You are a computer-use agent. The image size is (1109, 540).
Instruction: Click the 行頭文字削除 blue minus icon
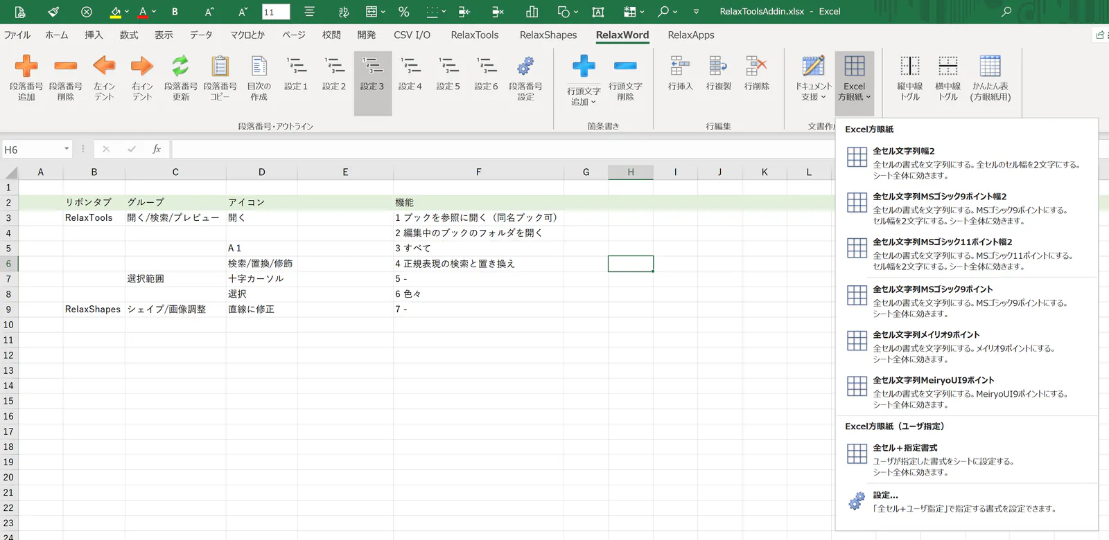625,66
